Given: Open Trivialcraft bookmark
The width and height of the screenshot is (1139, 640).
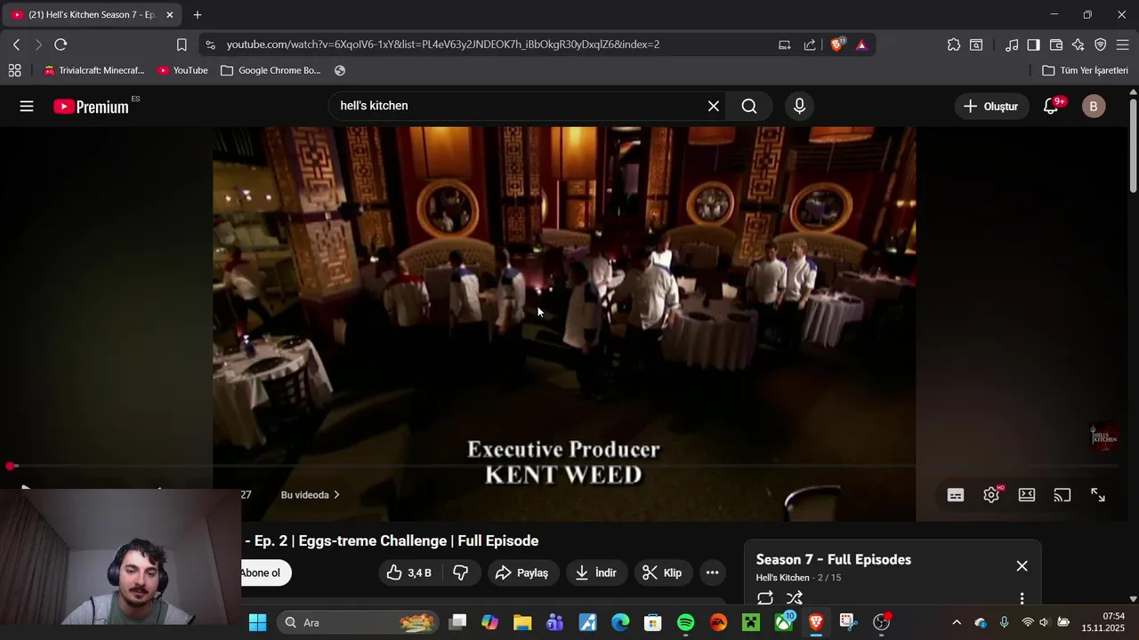Looking at the screenshot, I should tap(93, 70).
